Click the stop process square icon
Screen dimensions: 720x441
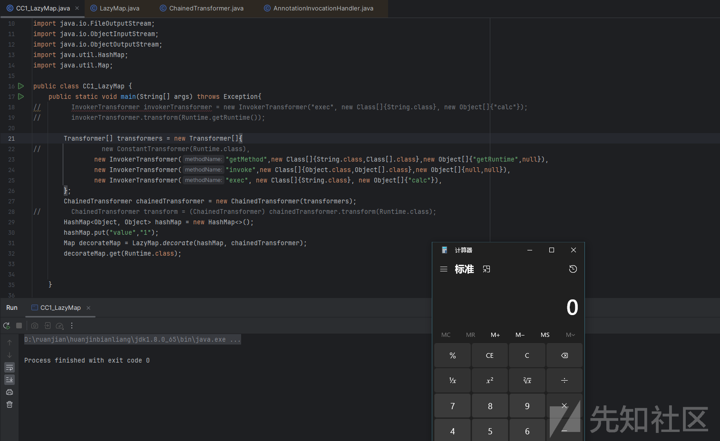coord(19,326)
